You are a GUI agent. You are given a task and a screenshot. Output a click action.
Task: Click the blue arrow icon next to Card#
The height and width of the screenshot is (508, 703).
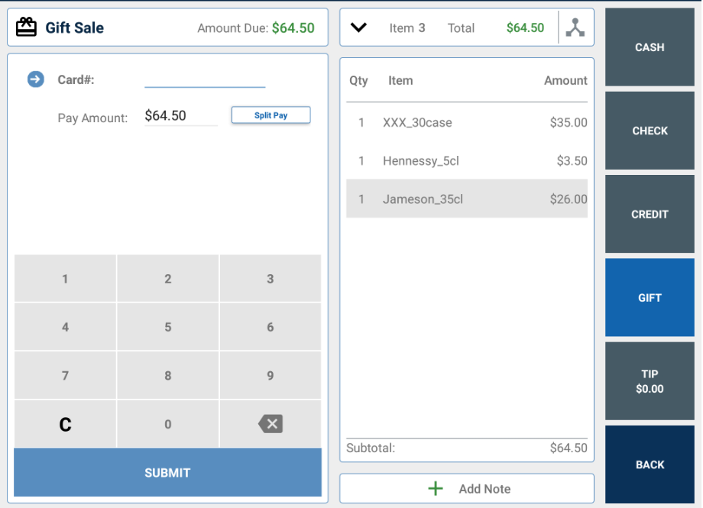[36, 79]
